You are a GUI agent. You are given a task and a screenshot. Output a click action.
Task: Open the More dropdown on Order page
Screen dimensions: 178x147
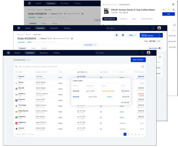click(x=132, y=35)
